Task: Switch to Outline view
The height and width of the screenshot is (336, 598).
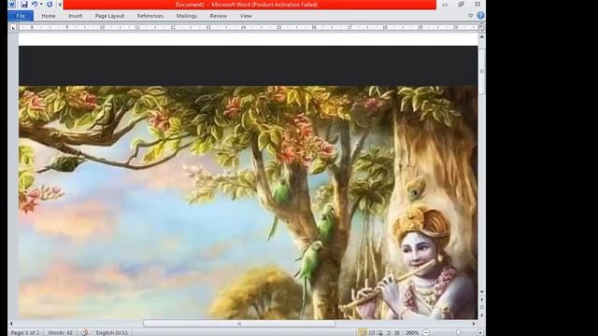Action: coord(389,332)
